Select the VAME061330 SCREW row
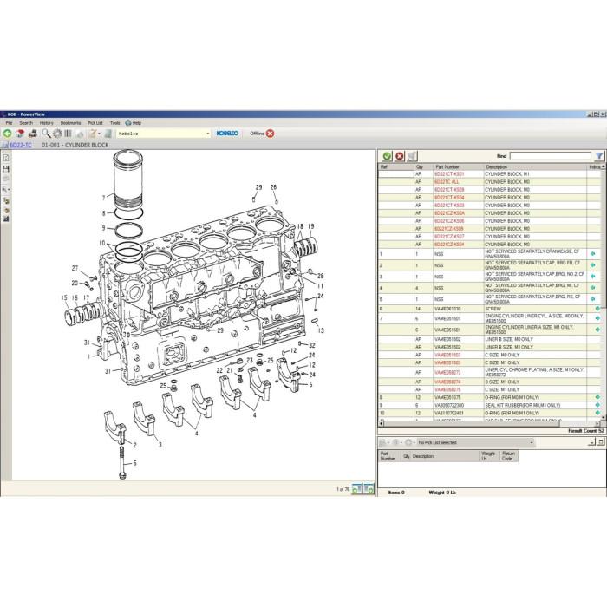The height and width of the screenshot is (607, 607). click(x=489, y=309)
